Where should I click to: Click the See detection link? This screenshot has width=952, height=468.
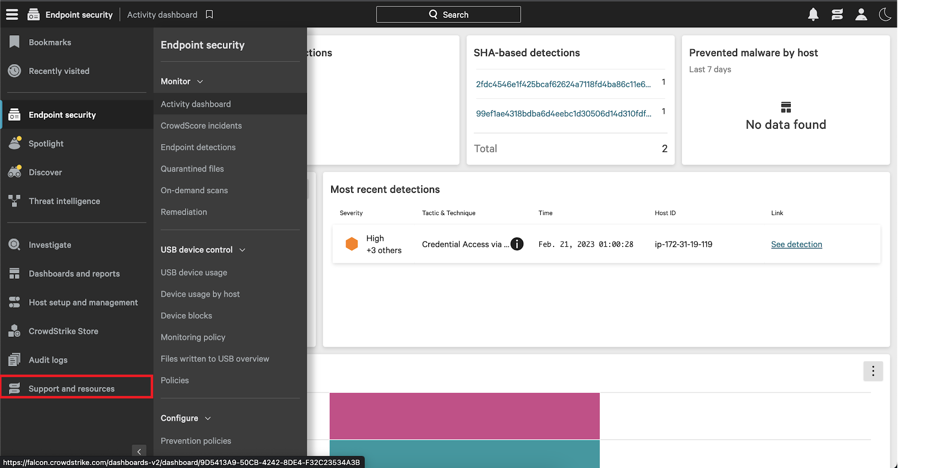click(x=796, y=244)
